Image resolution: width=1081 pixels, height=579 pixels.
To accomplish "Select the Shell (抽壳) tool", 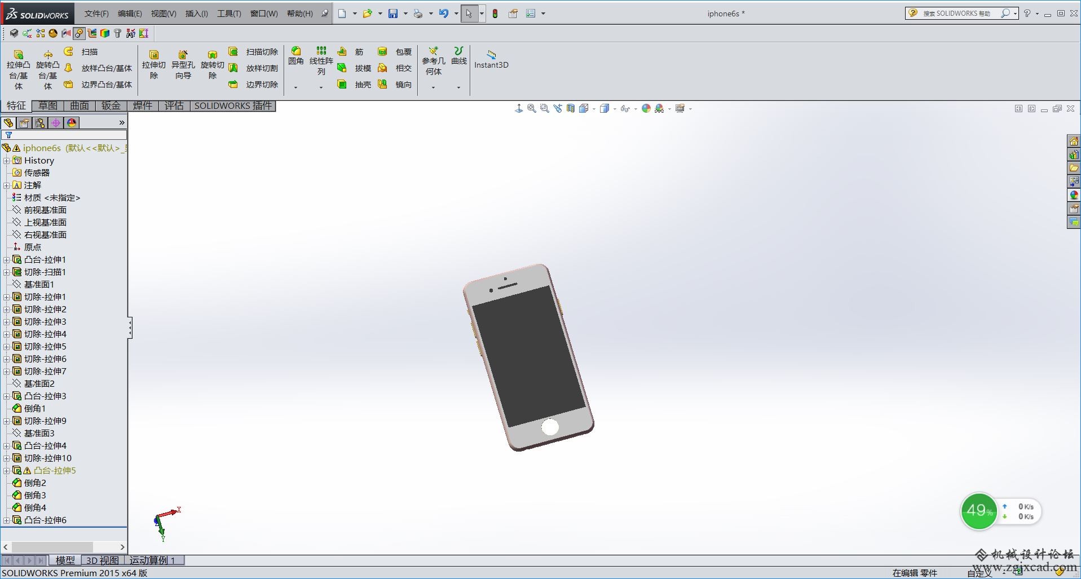I will tap(354, 85).
